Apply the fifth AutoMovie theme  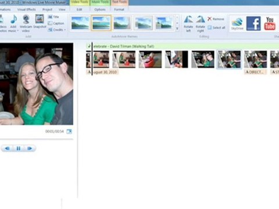coord(164,23)
